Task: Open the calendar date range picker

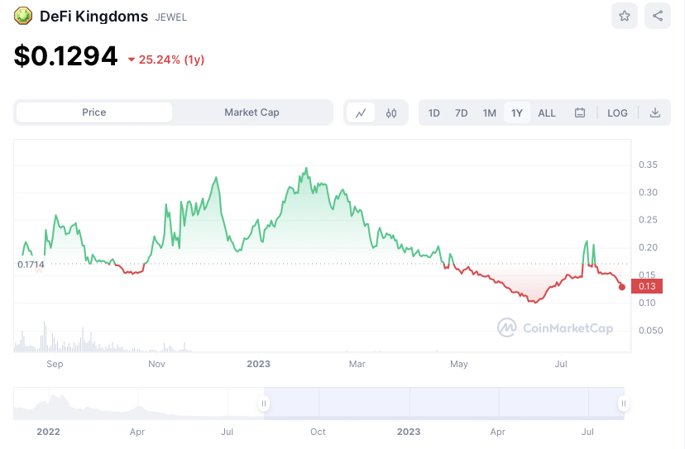Action: point(580,112)
